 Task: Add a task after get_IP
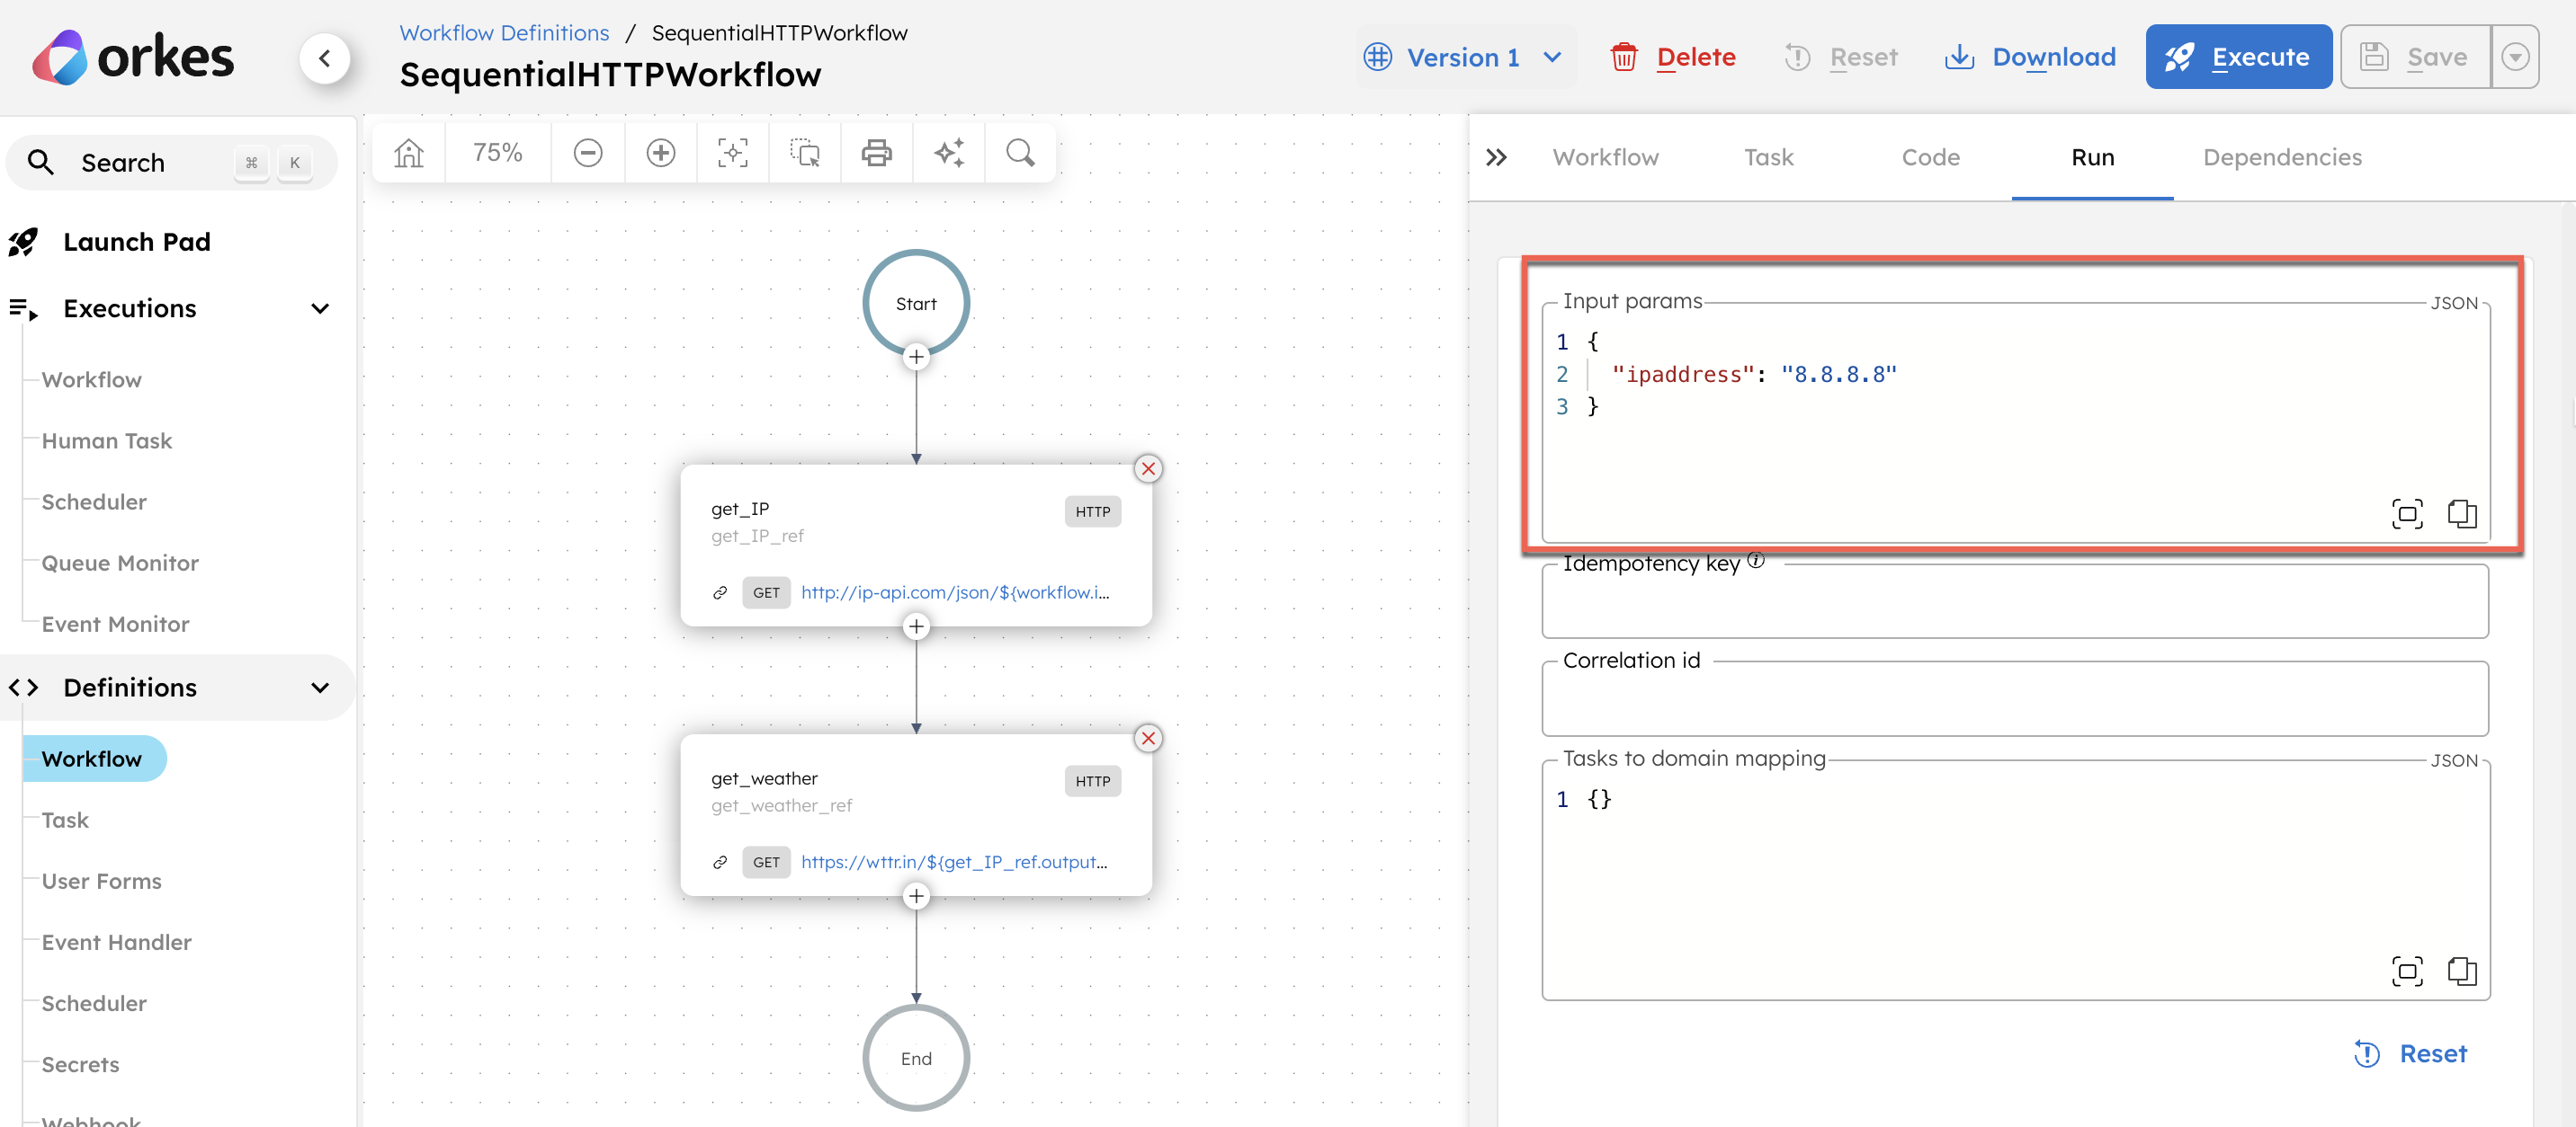[916, 626]
